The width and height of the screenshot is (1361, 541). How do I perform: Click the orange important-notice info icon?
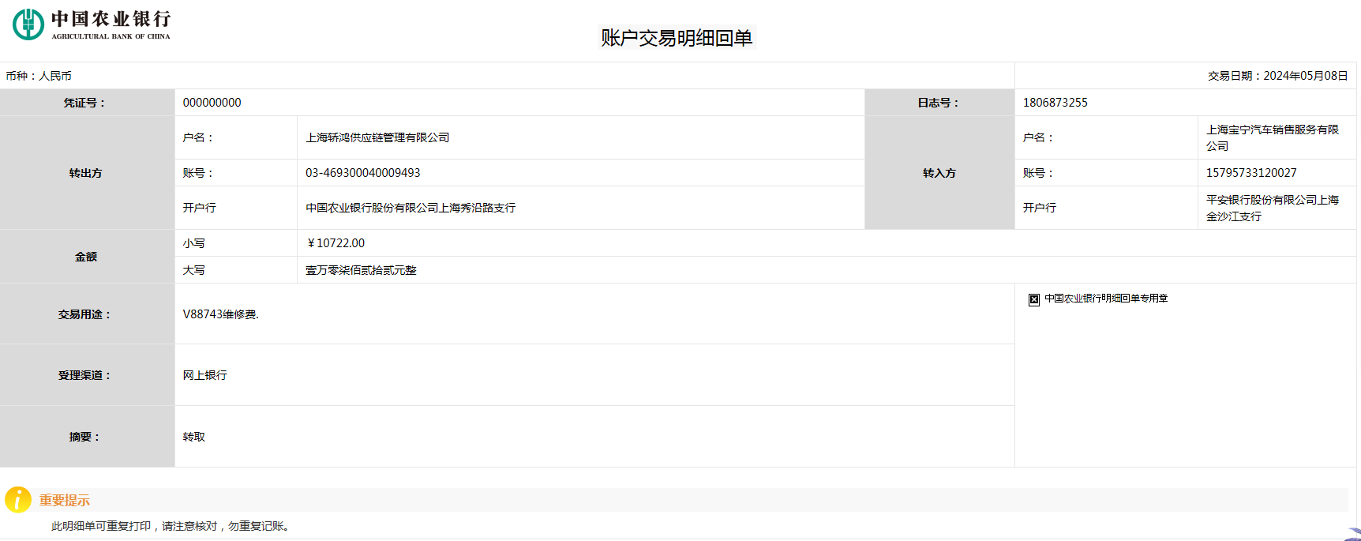[x=18, y=500]
